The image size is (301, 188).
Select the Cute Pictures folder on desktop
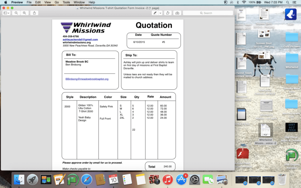pyautogui.click(x=292, y=38)
